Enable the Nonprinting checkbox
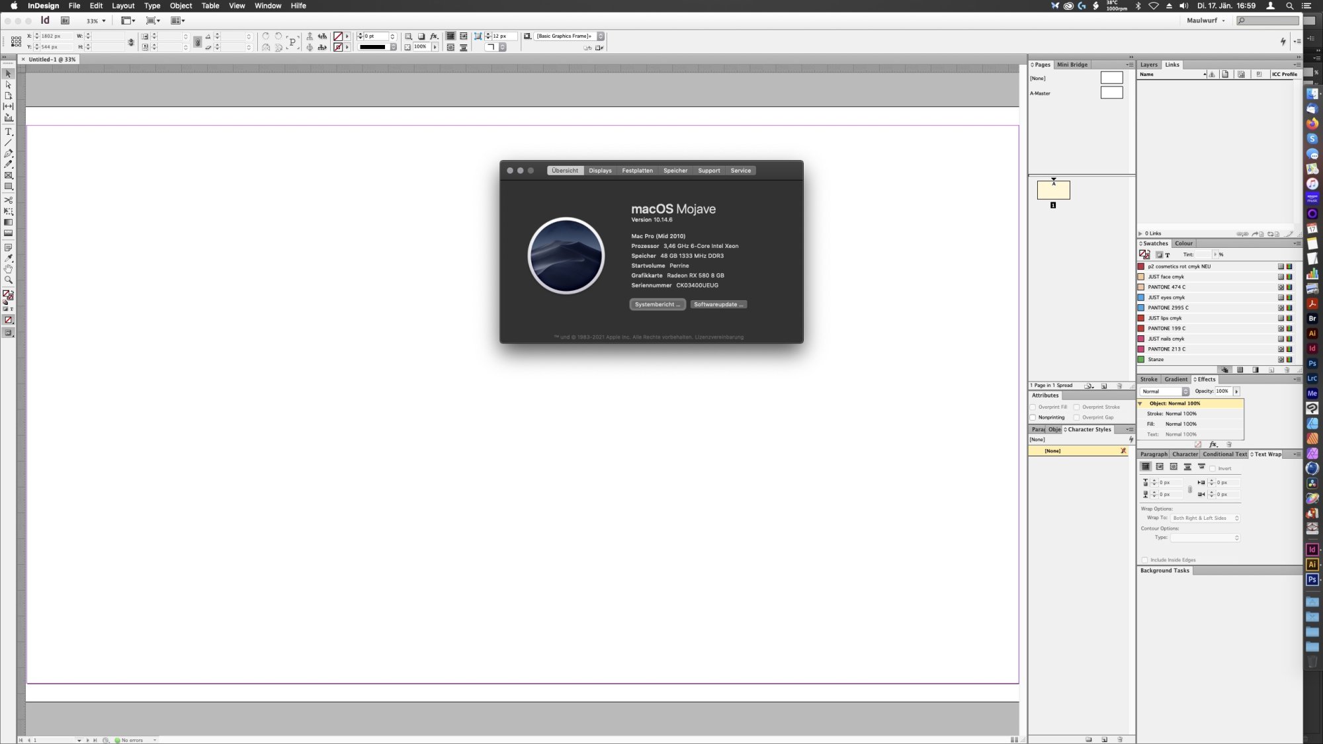The width and height of the screenshot is (1323, 744). pyautogui.click(x=1033, y=417)
